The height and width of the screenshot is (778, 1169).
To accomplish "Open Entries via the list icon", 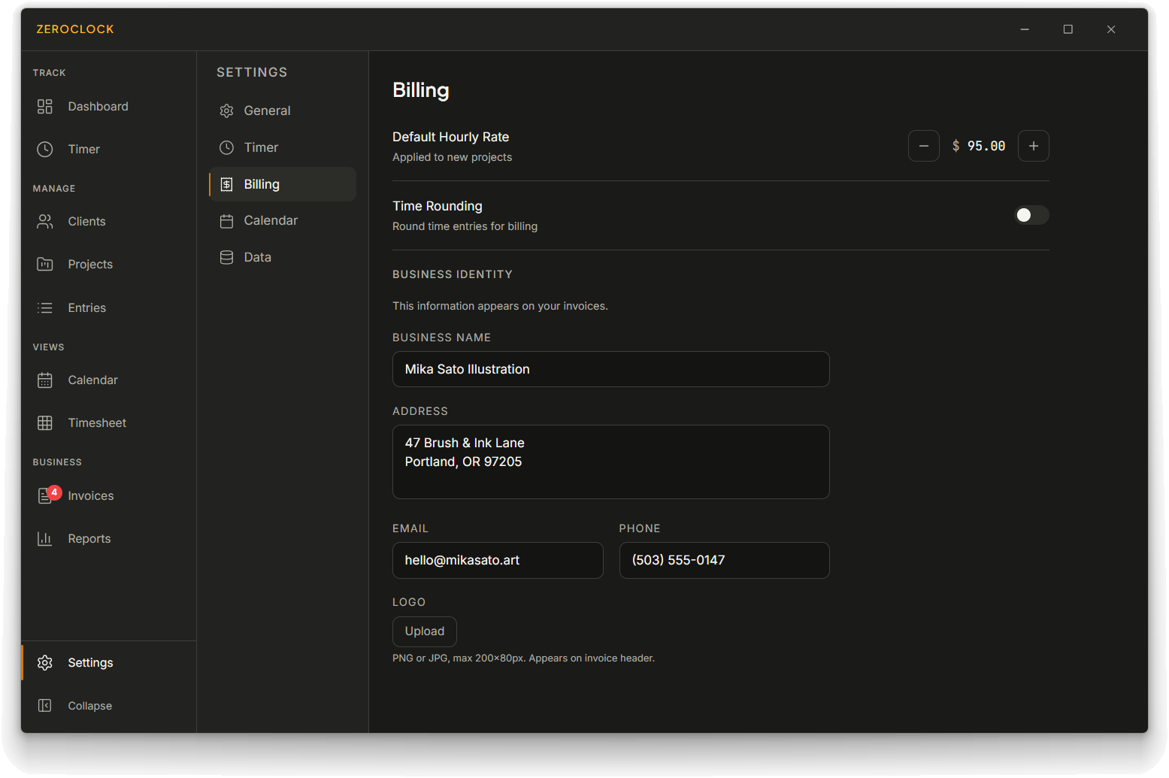I will click(x=45, y=308).
